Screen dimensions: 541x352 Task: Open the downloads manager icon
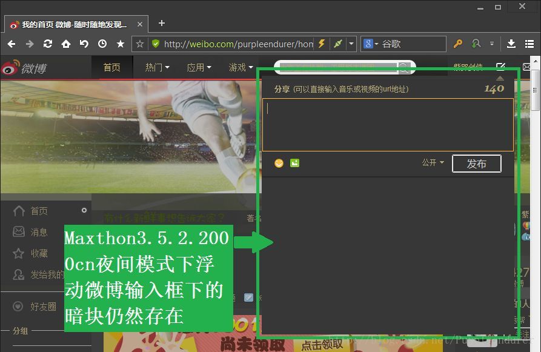(511, 44)
